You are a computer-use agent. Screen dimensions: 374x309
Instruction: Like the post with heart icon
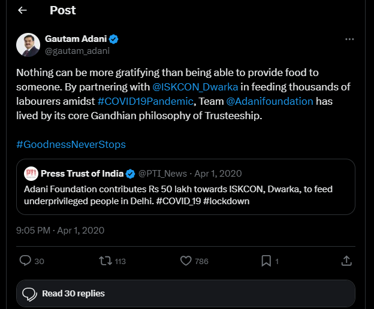point(186,260)
